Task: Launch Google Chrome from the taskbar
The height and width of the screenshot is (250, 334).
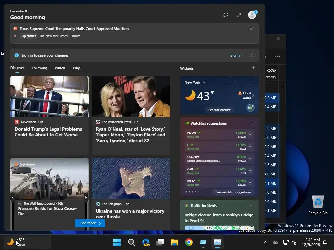Action: [x=189, y=242]
